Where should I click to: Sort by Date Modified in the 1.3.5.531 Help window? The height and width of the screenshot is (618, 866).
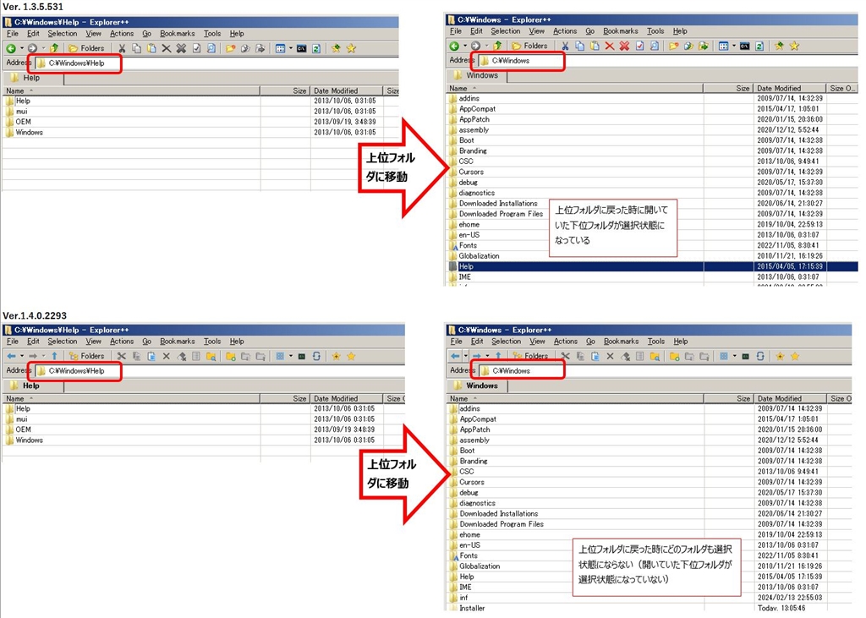tap(346, 91)
